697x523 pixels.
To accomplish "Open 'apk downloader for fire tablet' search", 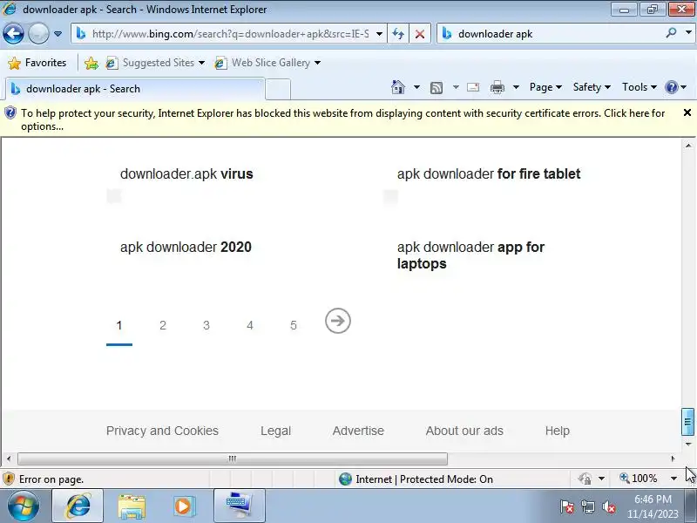I will click(x=489, y=173).
